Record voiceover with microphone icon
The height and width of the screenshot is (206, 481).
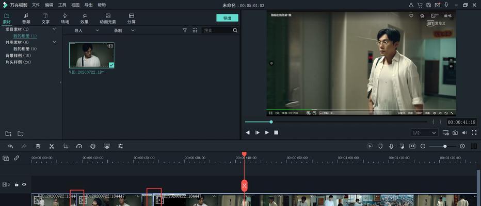pos(391,146)
